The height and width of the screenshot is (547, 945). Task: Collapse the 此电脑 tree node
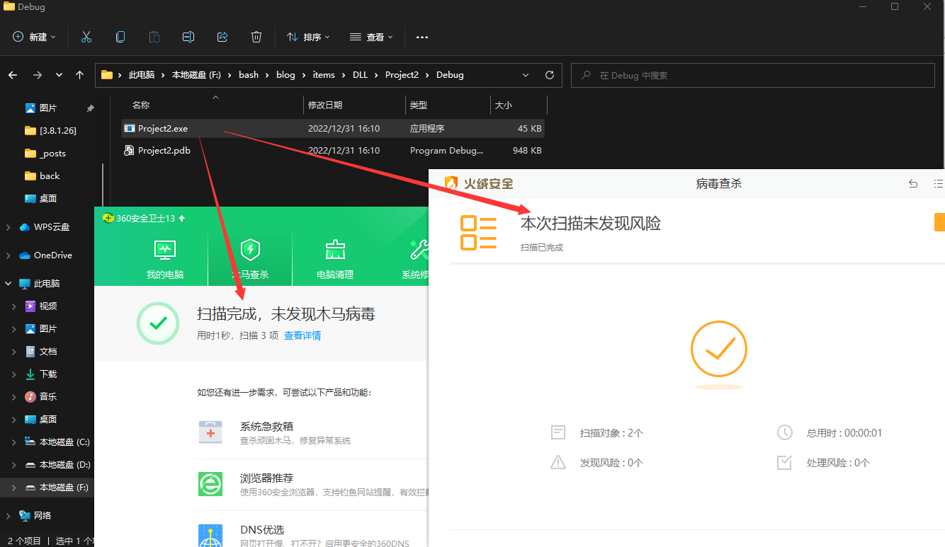[x=9, y=284]
